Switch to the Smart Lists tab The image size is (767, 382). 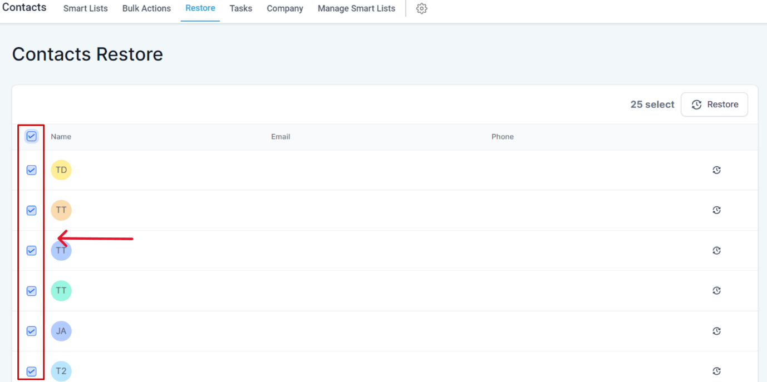86,8
